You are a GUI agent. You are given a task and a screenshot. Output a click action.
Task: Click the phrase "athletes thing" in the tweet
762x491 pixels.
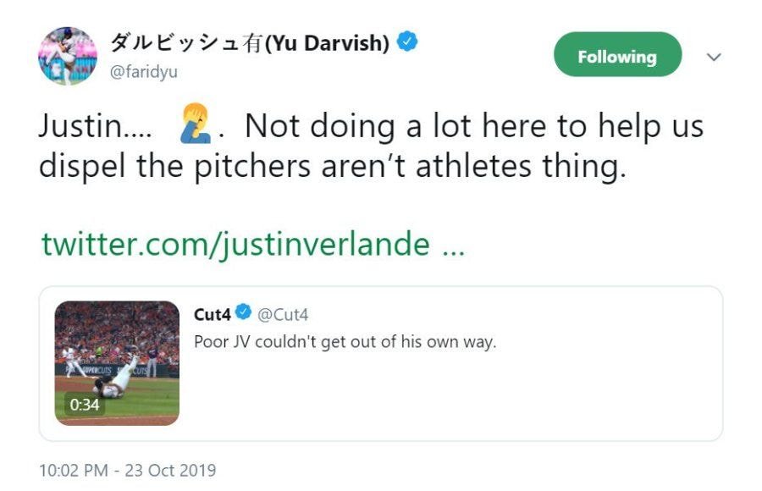pos(533,166)
